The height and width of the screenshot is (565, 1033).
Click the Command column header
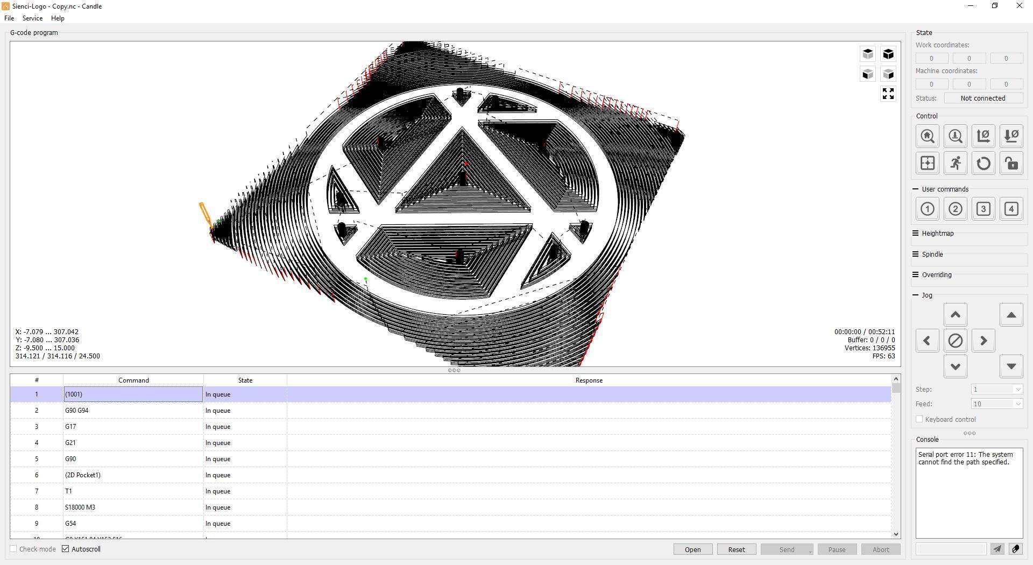point(133,380)
